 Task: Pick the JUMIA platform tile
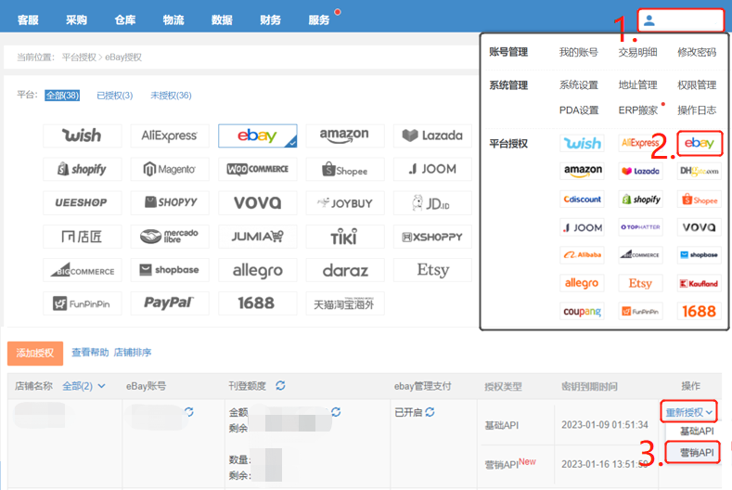257,237
